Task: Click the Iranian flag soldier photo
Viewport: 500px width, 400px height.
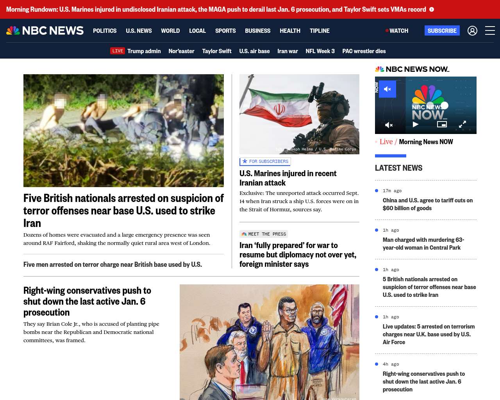Action: pos(299,114)
